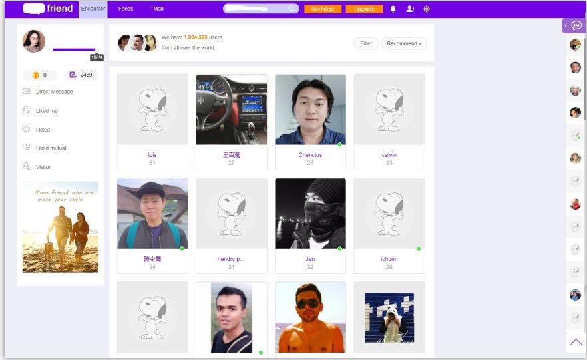Open IM sidebar contact wearing red shirt
Viewport: 587px width, 360px height.
(x=576, y=204)
